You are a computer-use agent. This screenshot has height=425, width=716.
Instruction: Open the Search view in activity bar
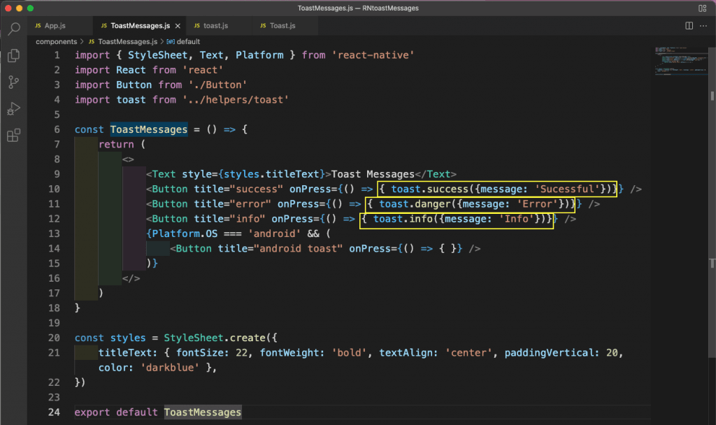pos(13,29)
